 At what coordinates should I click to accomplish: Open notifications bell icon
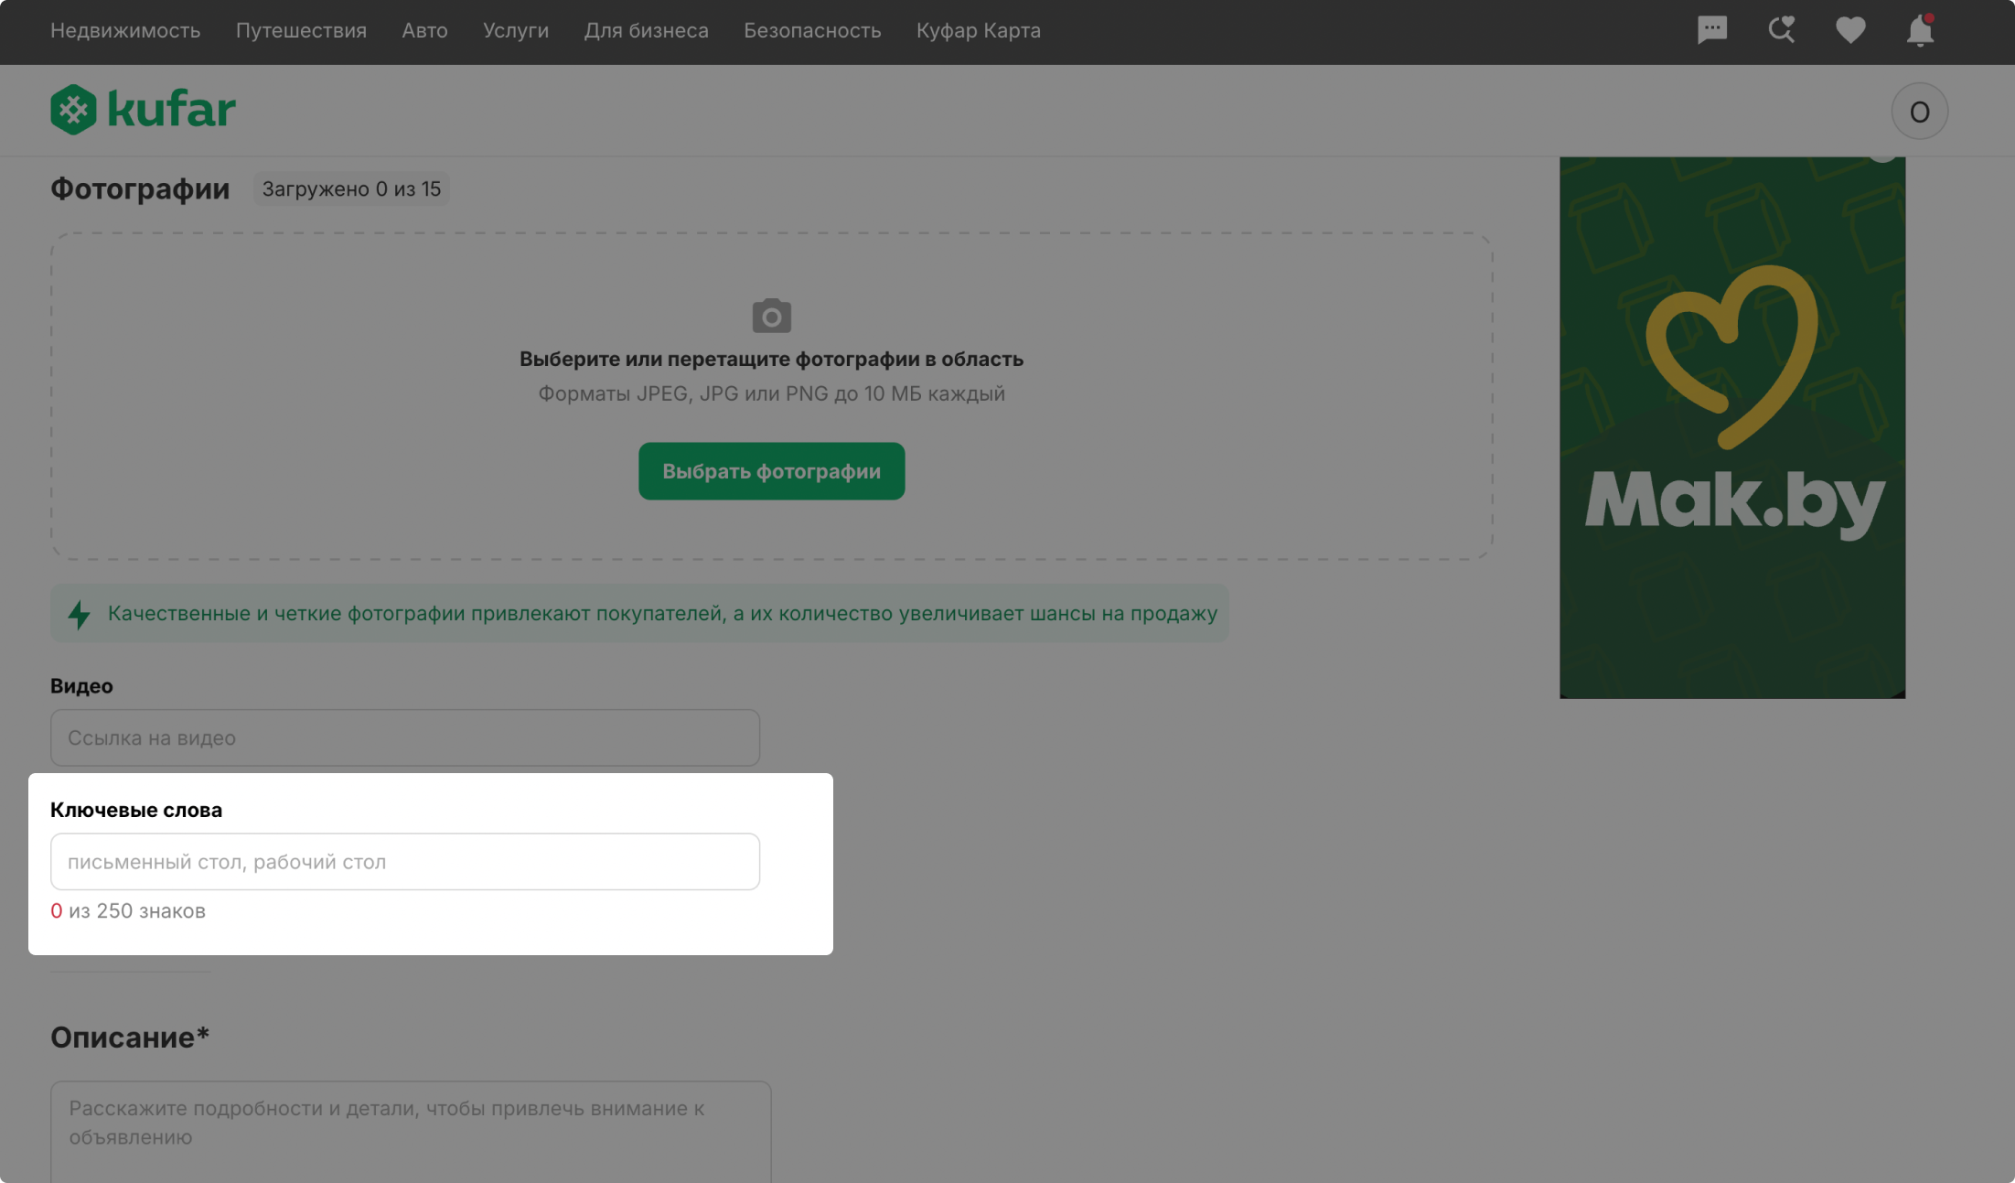1920,30
